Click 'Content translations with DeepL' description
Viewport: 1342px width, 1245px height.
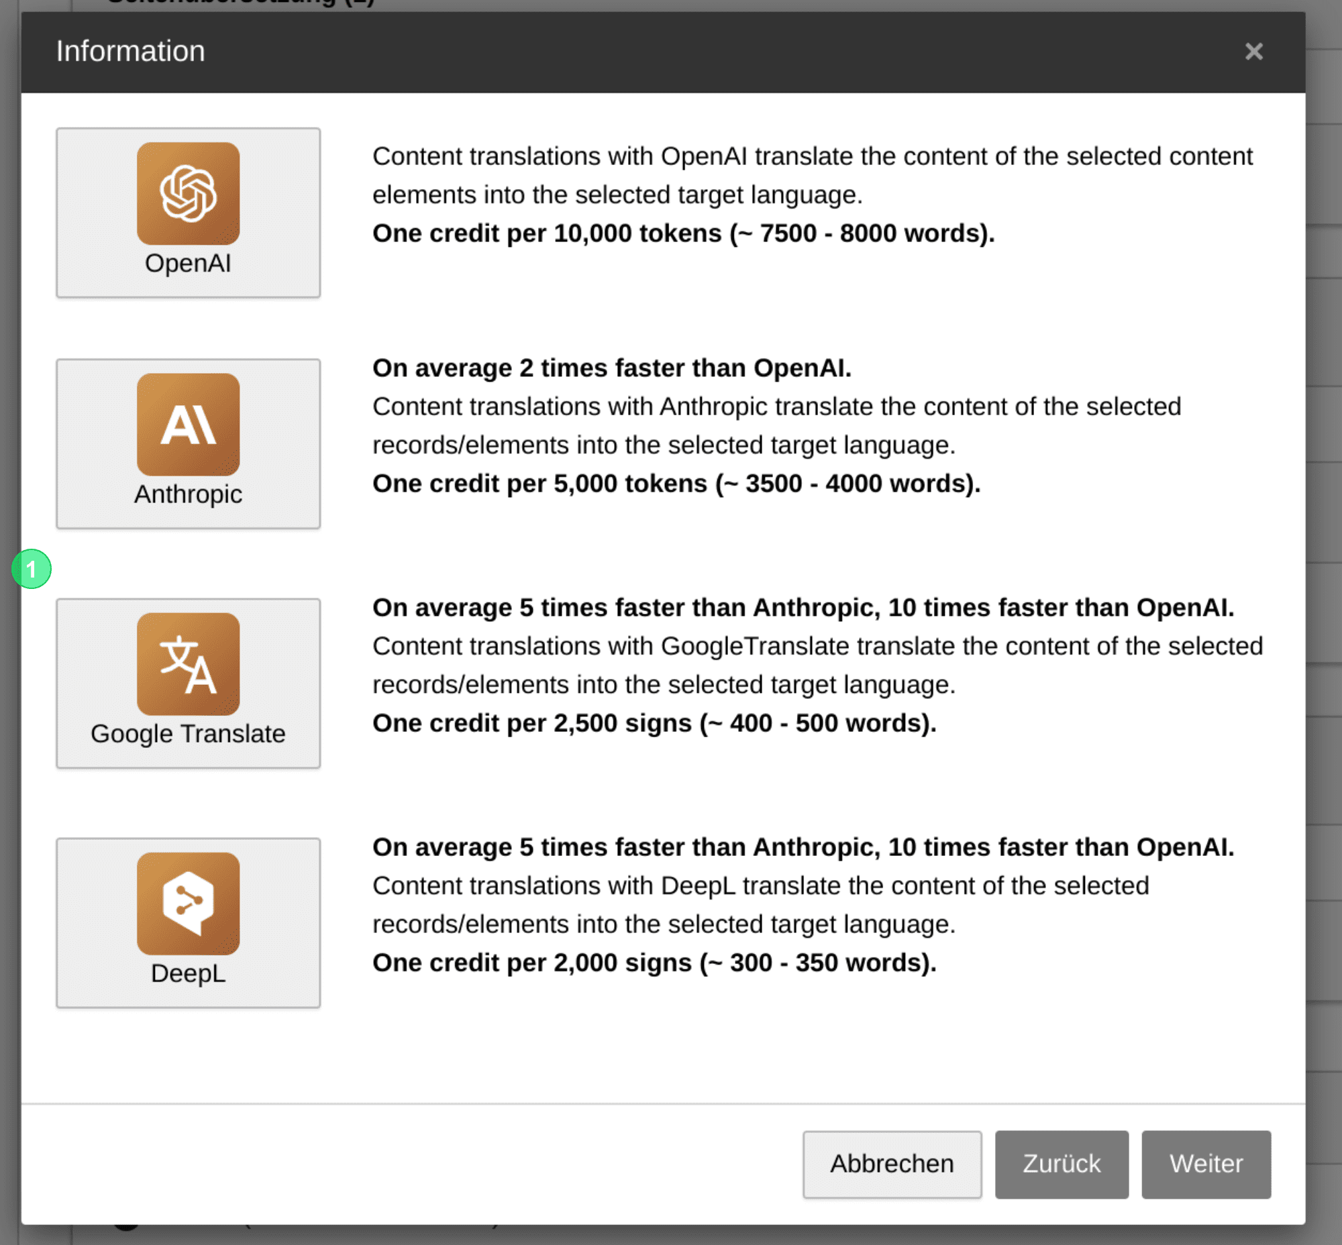coord(760,905)
